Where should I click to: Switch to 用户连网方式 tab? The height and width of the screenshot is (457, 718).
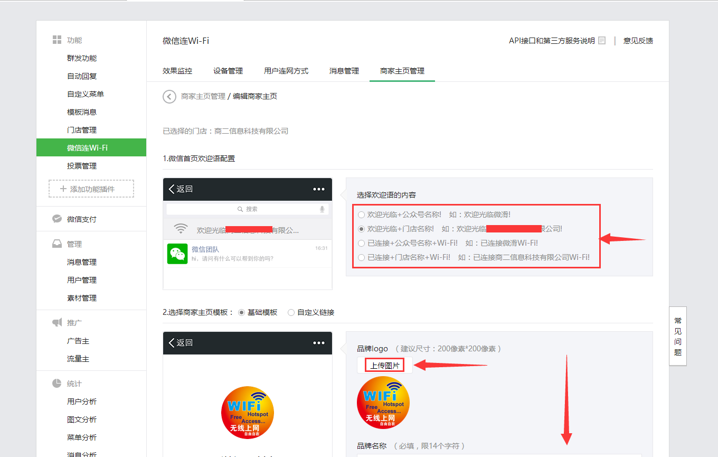[x=286, y=71]
